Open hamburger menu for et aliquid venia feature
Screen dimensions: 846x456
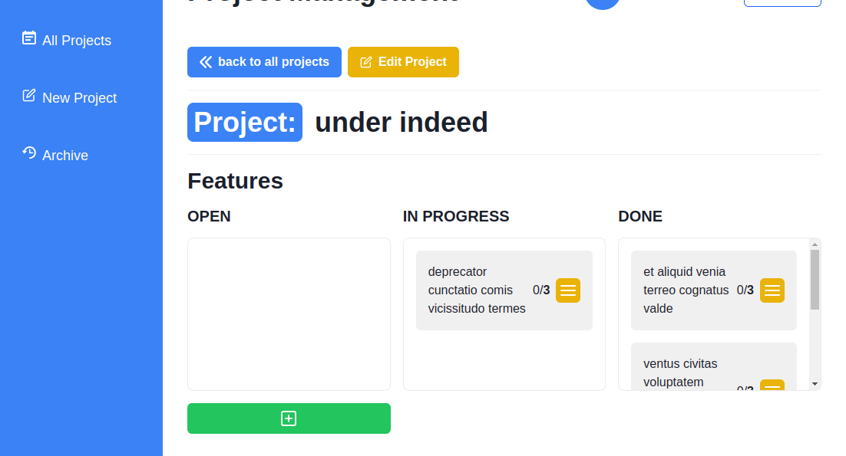(x=772, y=290)
